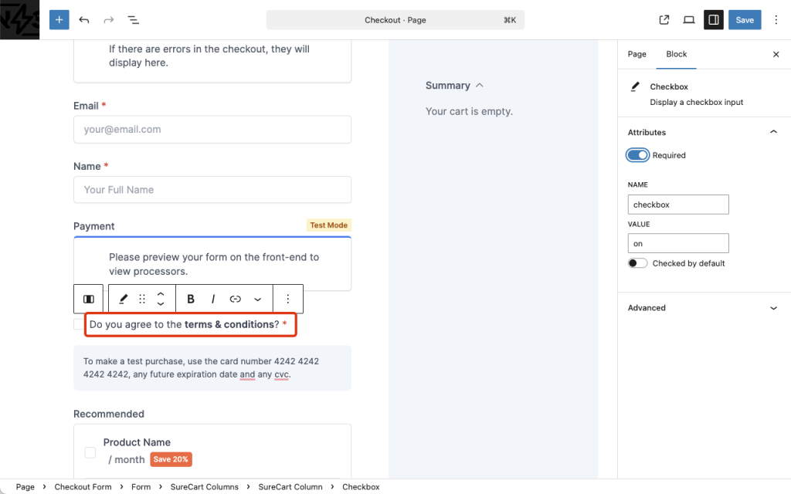Image resolution: width=791 pixels, height=494 pixels.
Task: Open the Checkout Page title bar
Action: click(395, 19)
